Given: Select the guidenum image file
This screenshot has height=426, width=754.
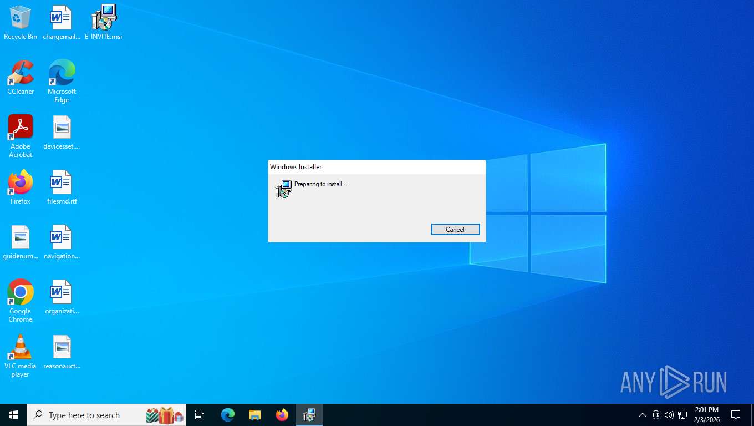Looking at the screenshot, I should pyautogui.click(x=21, y=243).
